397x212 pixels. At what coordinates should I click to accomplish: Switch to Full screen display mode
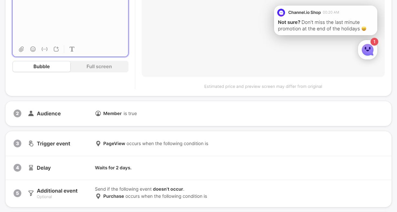(99, 67)
